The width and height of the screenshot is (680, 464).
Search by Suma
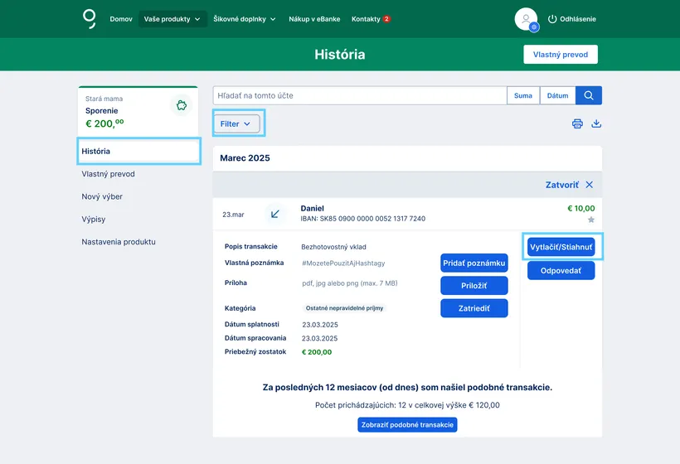[x=523, y=95]
